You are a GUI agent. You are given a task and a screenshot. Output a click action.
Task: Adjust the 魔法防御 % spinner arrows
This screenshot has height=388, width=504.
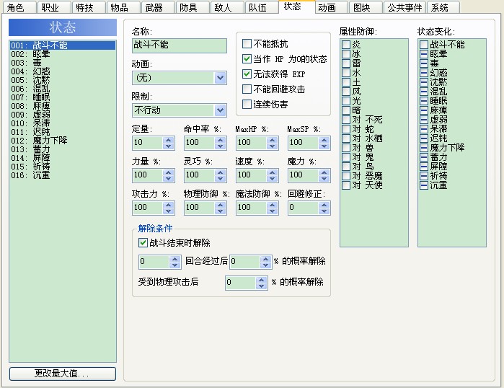coord(273,208)
